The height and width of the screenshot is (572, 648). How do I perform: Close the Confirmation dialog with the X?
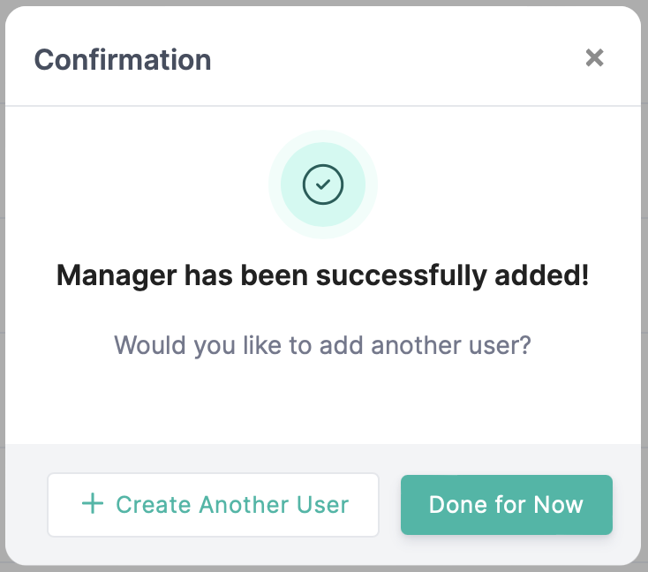[x=594, y=58]
